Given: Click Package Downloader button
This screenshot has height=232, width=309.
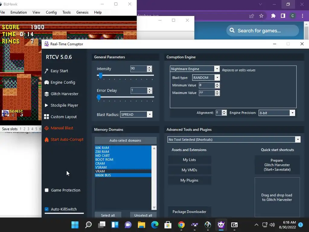Looking at the screenshot, I should pos(190,212).
